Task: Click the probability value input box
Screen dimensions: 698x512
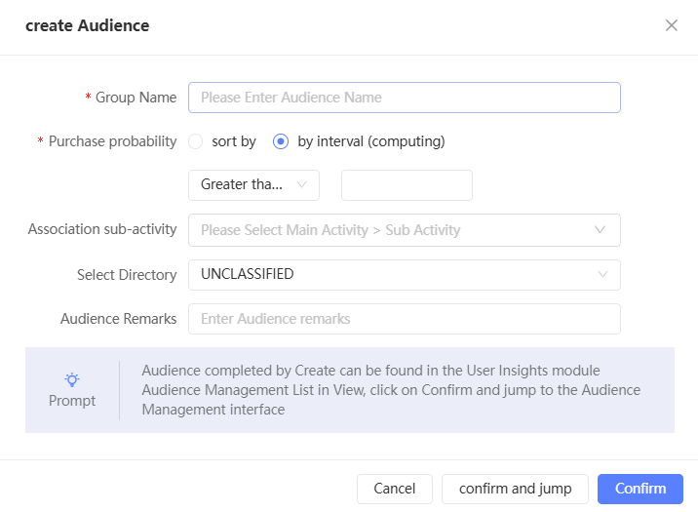Action: [x=407, y=184]
